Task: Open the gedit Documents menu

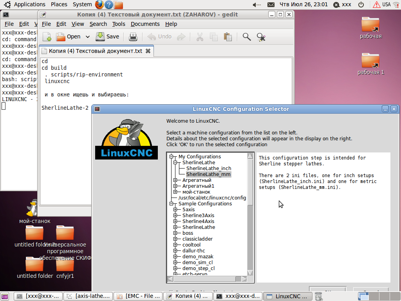Action: click(145, 24)
